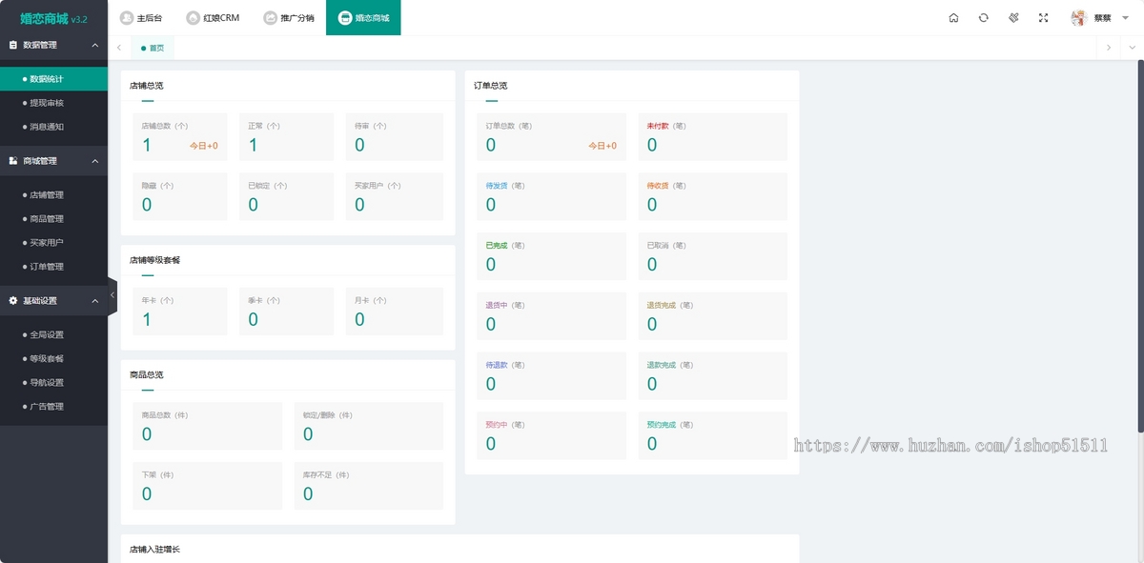Click the refresh icon in top bar
The height and width of the screenshot is (563, 1144).
coord(983,18)
